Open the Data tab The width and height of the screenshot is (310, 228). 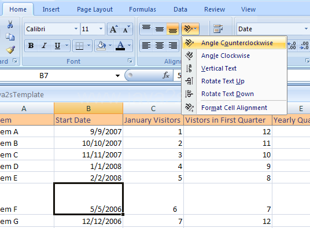coord(180,9)
